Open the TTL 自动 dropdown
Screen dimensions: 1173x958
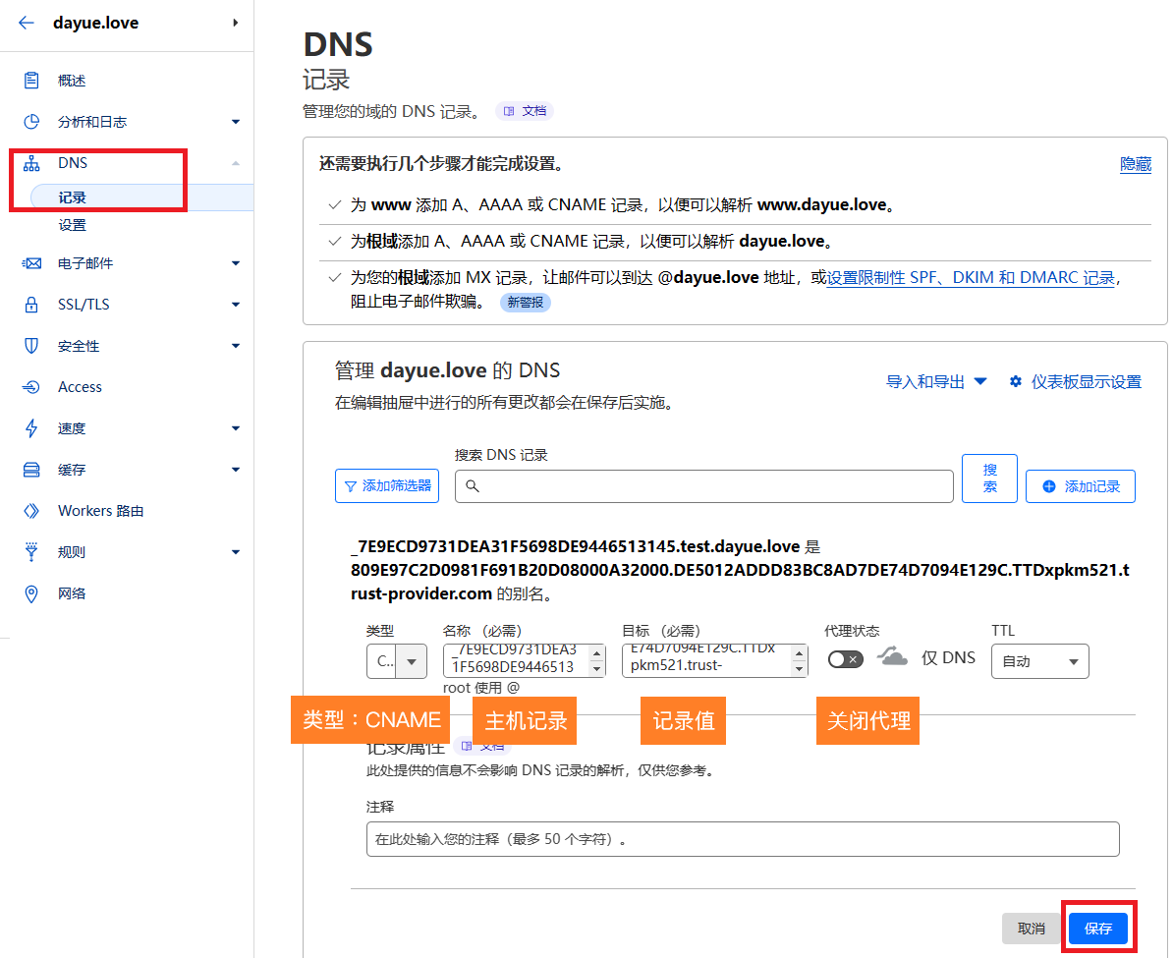click(x=1039, y=662)
